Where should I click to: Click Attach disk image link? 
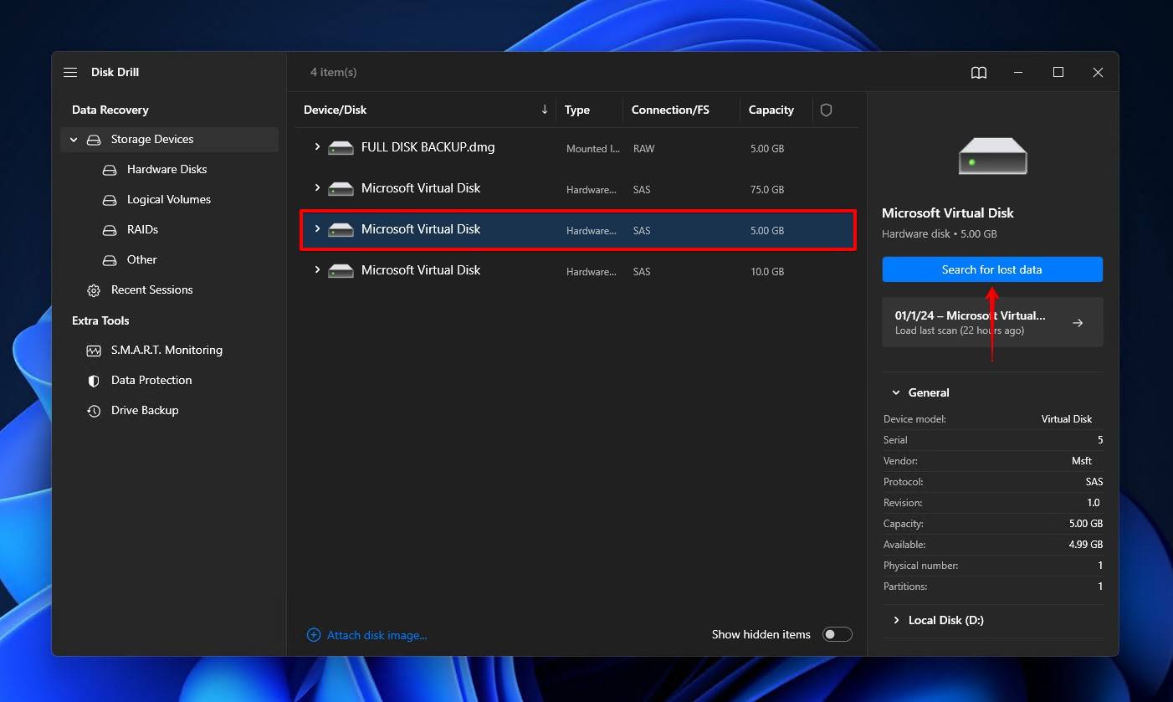pos(376,635)
